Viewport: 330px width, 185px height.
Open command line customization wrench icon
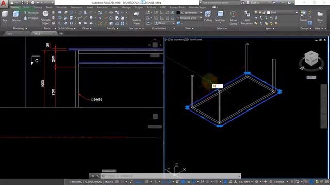(x=98, y=176)
